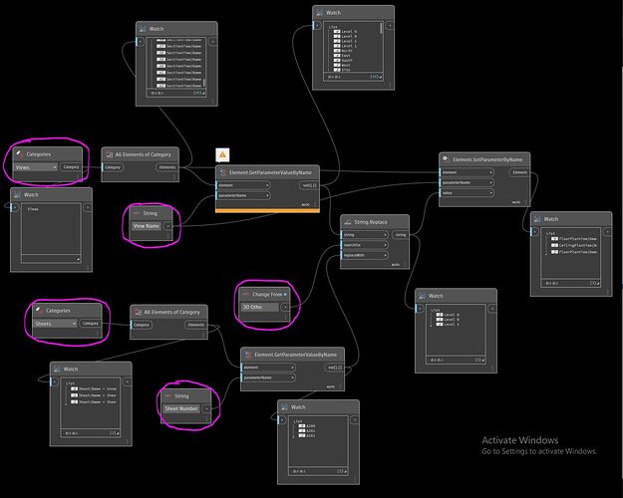
Task: Click the String Replace node title
Action: (x=371, y=222)
